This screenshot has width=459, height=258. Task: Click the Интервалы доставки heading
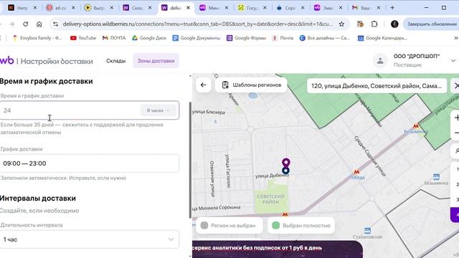pos(38,198)
